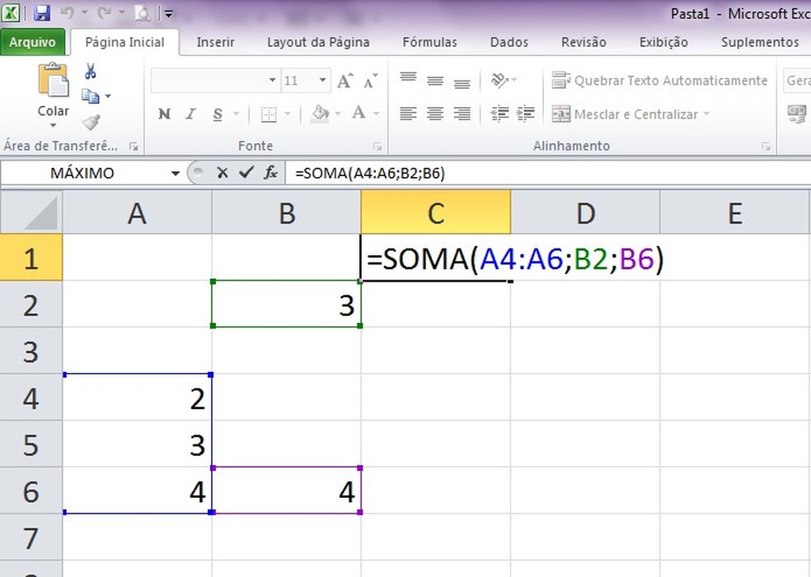The image size is (811, 577).
Task: Click Mesclar e Centralizar button
Action: 625,114
